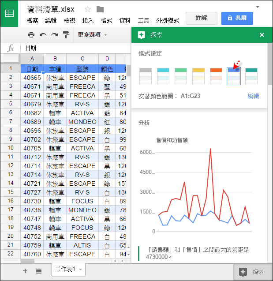This screenshot has height=281, width=273.
Task: Open the move-to-folder icon
Action: [100, 9]
